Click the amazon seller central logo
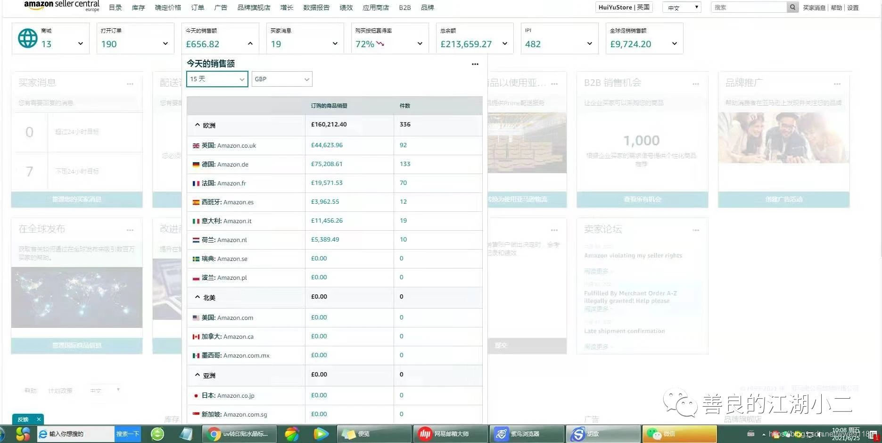Image resolution: width=882 pixels, height=443 pixels. (62, 6)
